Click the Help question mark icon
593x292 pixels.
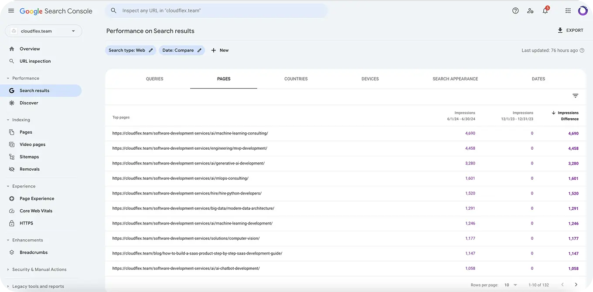(x=515, y=11)
